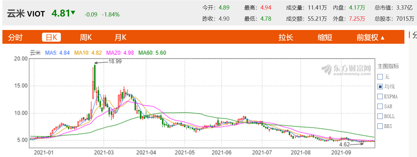The image size is (417, 157).
Task: Click the 总股本 7015万 share capital
Action: pos(405,19)
